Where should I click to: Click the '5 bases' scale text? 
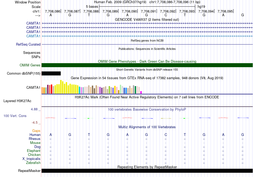tap(92, 7)
